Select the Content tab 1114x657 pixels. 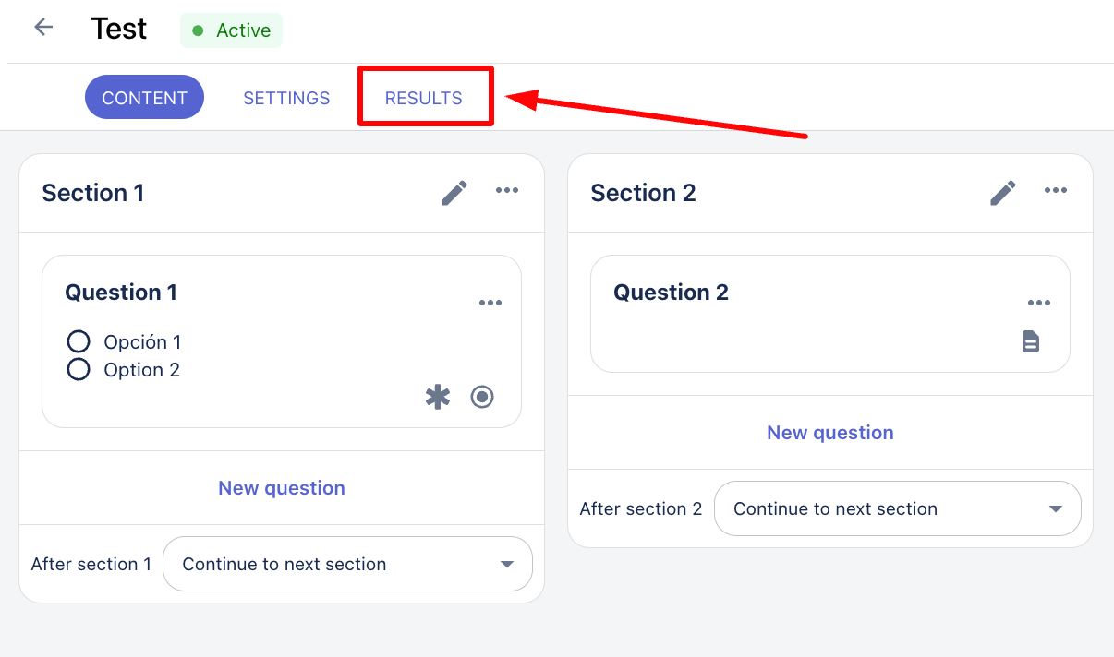coord(144,98)
